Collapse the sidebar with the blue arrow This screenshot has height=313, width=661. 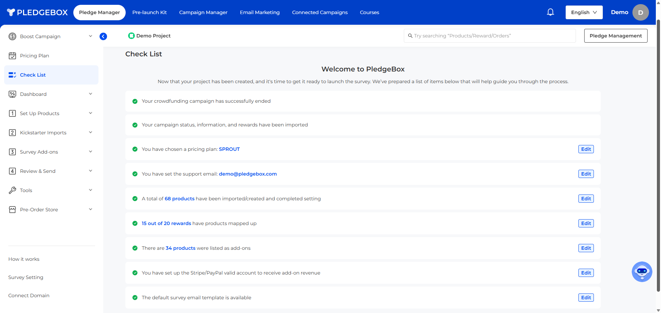pyautogui.click(x=103, y=36)
